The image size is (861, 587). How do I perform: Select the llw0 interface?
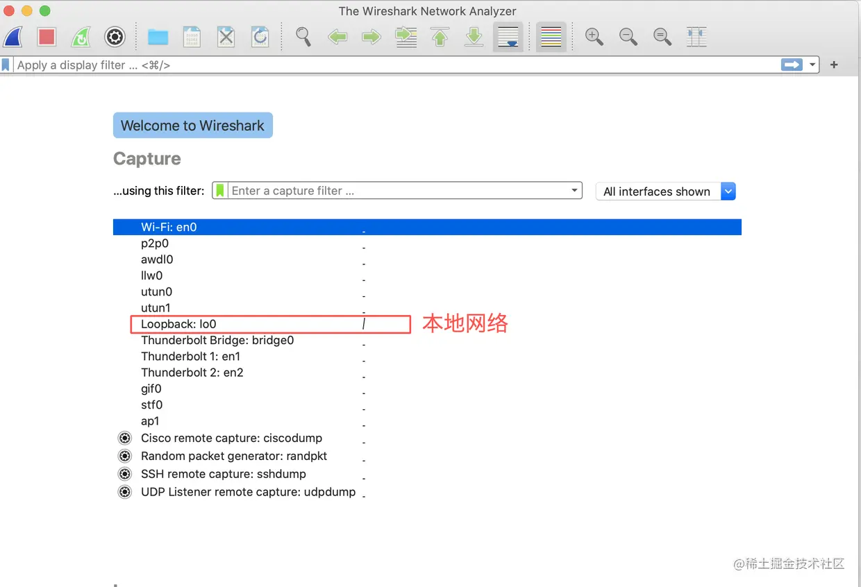[x=427, y=275]
